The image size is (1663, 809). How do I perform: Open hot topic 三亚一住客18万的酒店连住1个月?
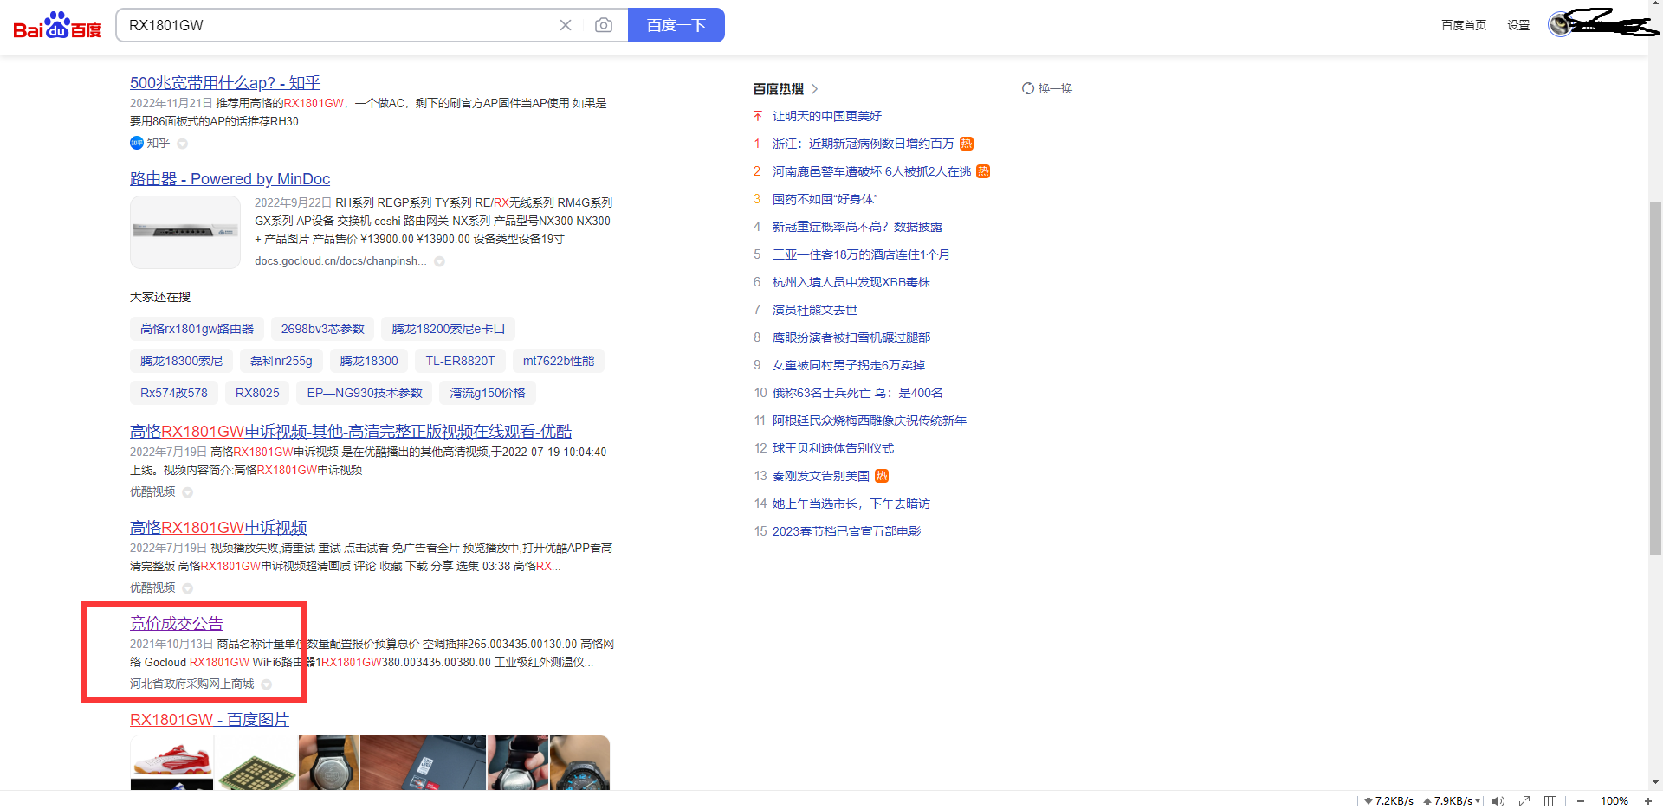pyautogui.click(x=861, y=254)
